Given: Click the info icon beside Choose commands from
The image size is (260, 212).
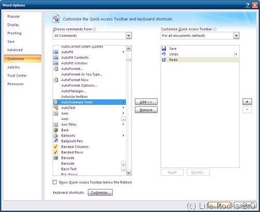Looking at the screenshot, I should pyautogui.click(x=94, y=29).
